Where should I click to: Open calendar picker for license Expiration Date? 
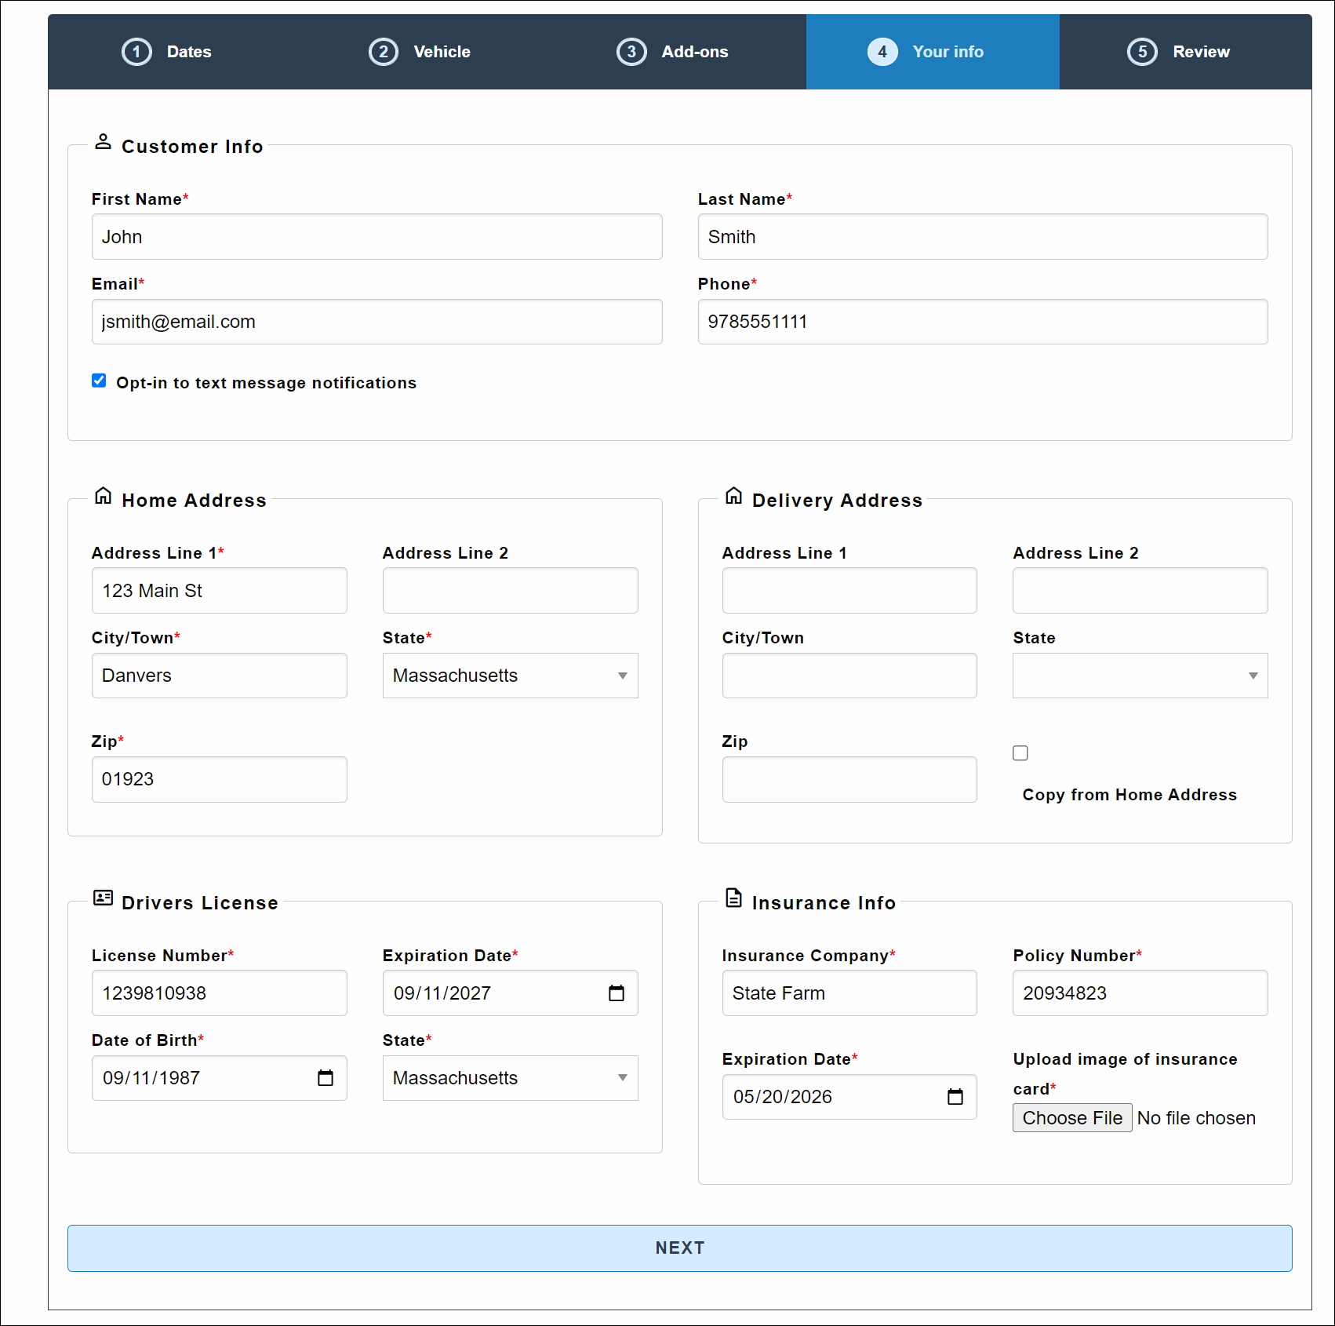pos(617,993)
